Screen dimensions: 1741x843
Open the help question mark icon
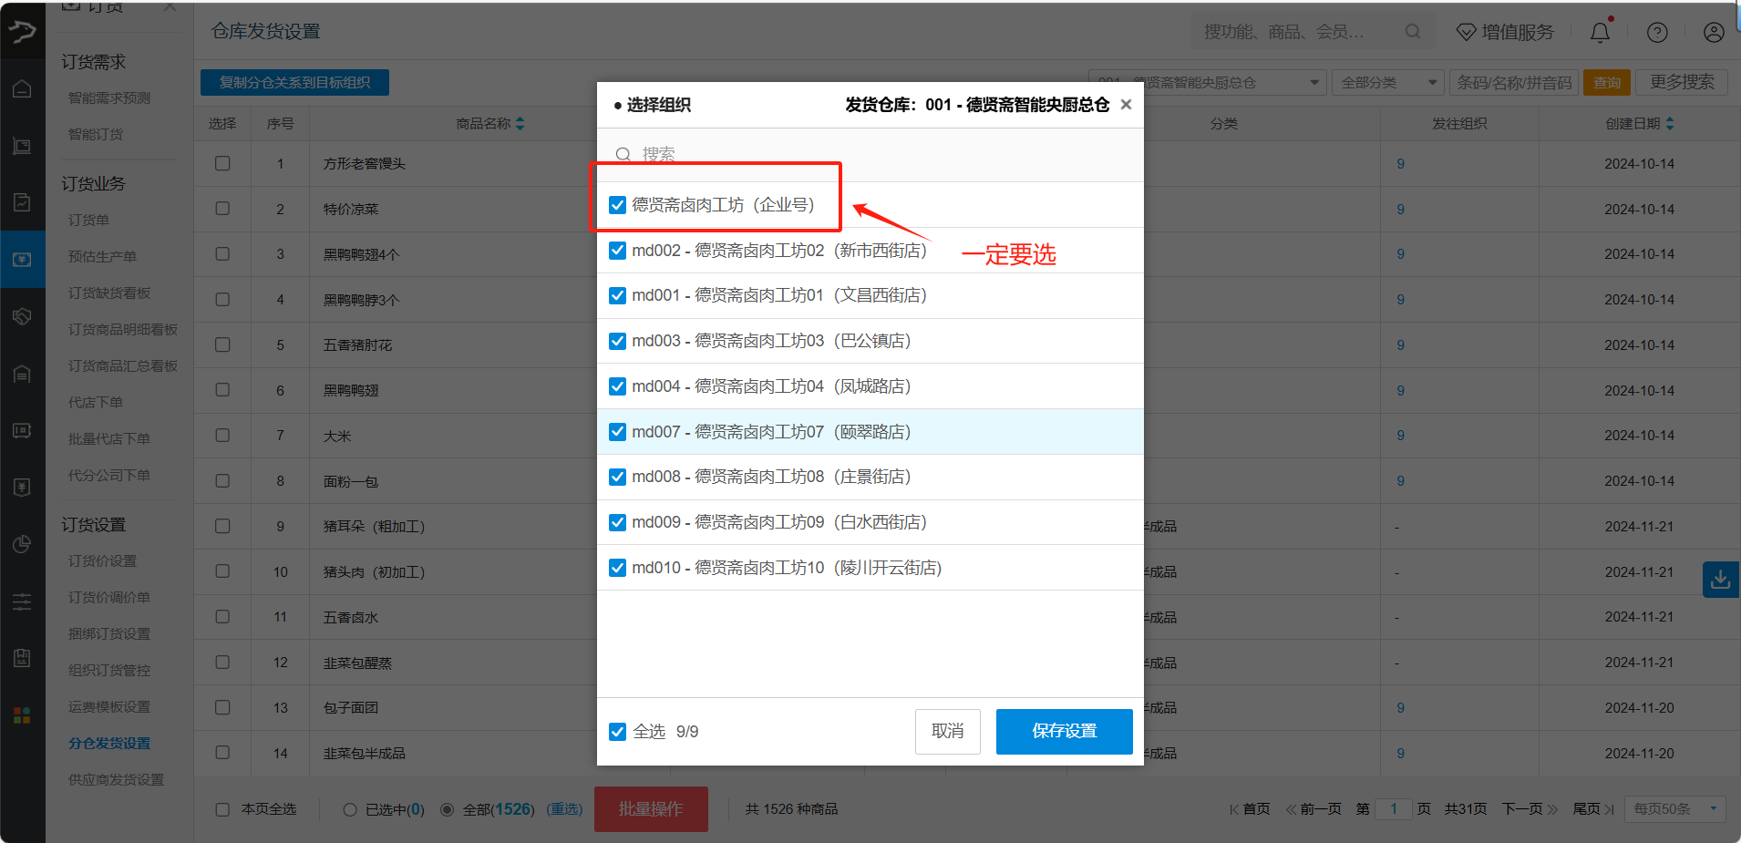coord(1657,32)
